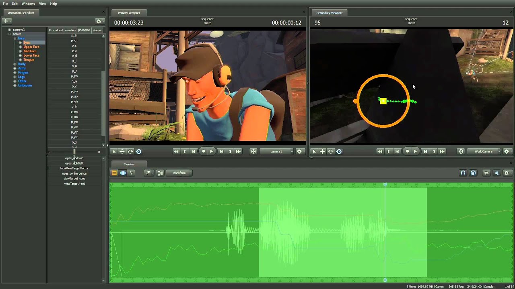The width and height of the screenshot is (515, 289).
Task: Select the move tool in Primary Viewport
Action: point(122,151)
